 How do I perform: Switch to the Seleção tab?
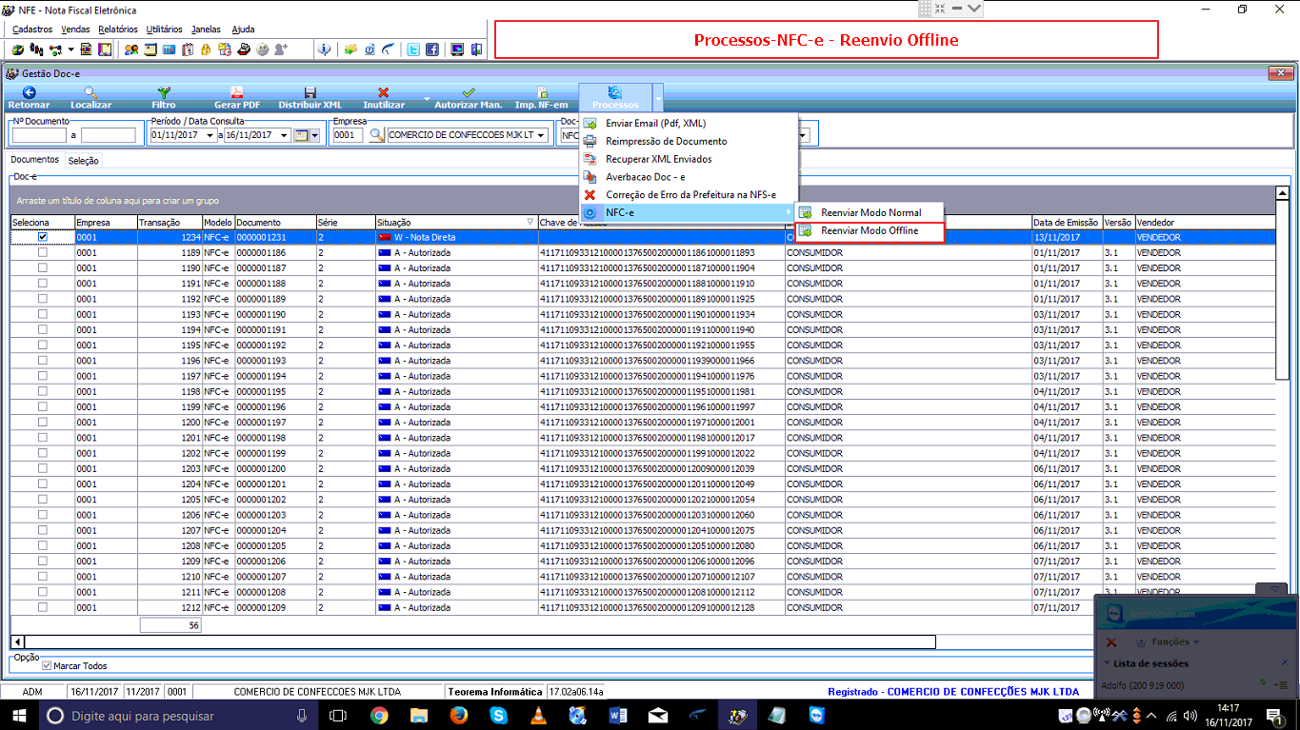tap(83, 161)
